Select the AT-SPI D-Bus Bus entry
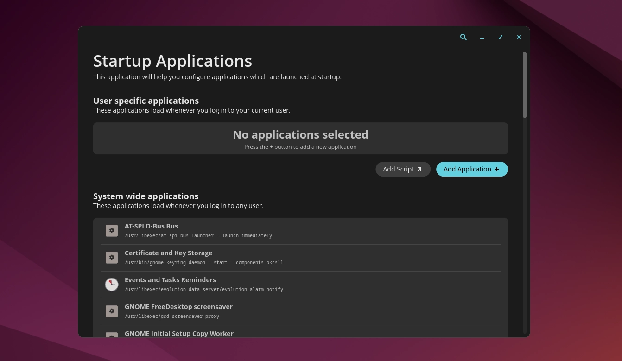This screenshot has height=361, width=622. tap(300, 230)
